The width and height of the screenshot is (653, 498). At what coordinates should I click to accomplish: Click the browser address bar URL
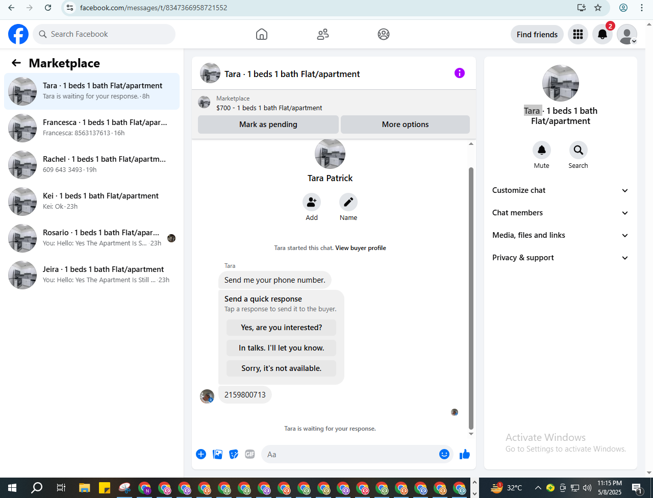click(x=154, y=8)
